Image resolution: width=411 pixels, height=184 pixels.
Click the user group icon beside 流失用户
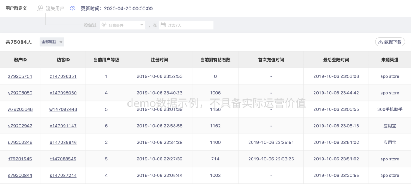[x=40, y=8]
